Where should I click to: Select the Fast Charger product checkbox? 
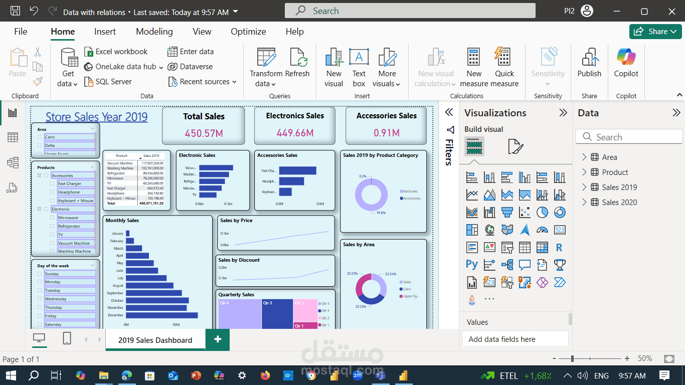(x=53, y=184)
